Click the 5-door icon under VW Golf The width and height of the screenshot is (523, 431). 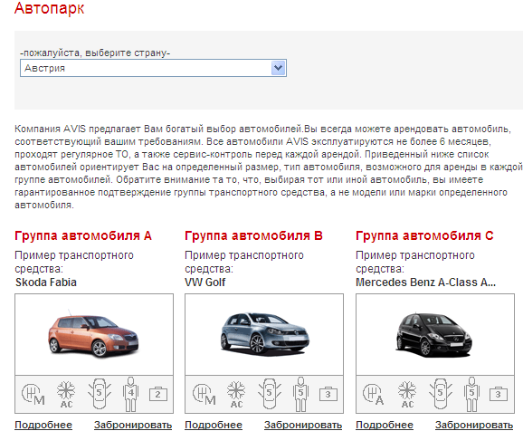[270, 394]
